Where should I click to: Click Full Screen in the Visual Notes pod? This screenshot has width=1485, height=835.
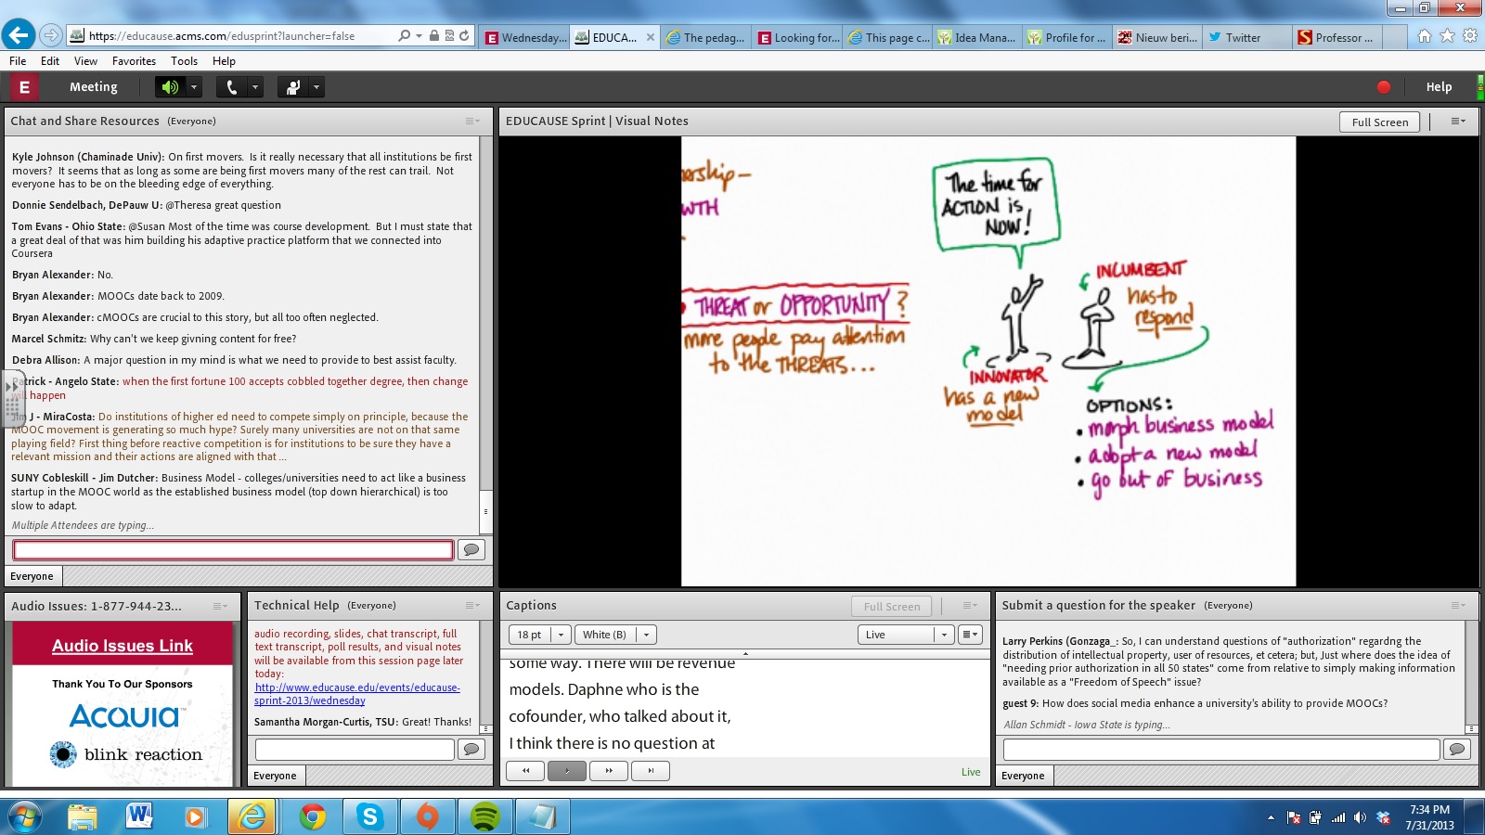pyautogui.click(x=1379, y=122)
